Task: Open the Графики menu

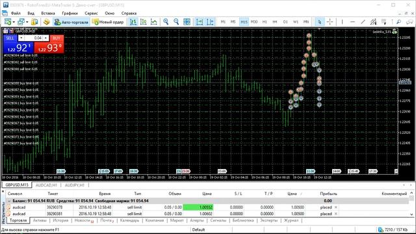Action: click(70, 13)
